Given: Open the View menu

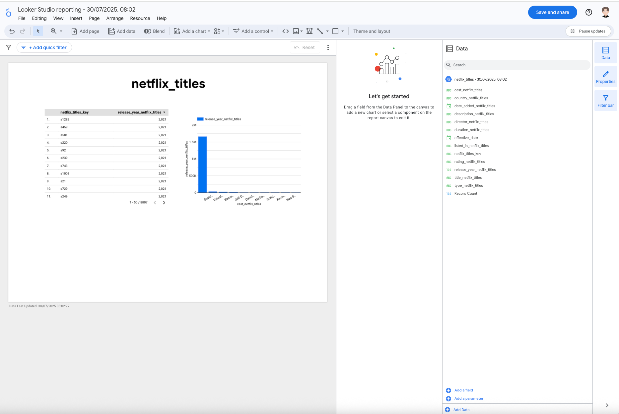Looking at the screenshot, I should pos(58,18).
